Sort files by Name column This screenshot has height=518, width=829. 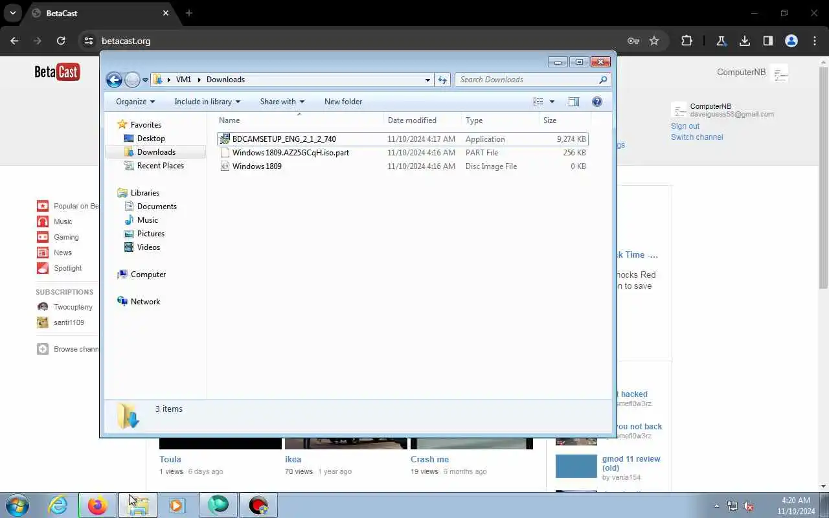pos(299,120)
